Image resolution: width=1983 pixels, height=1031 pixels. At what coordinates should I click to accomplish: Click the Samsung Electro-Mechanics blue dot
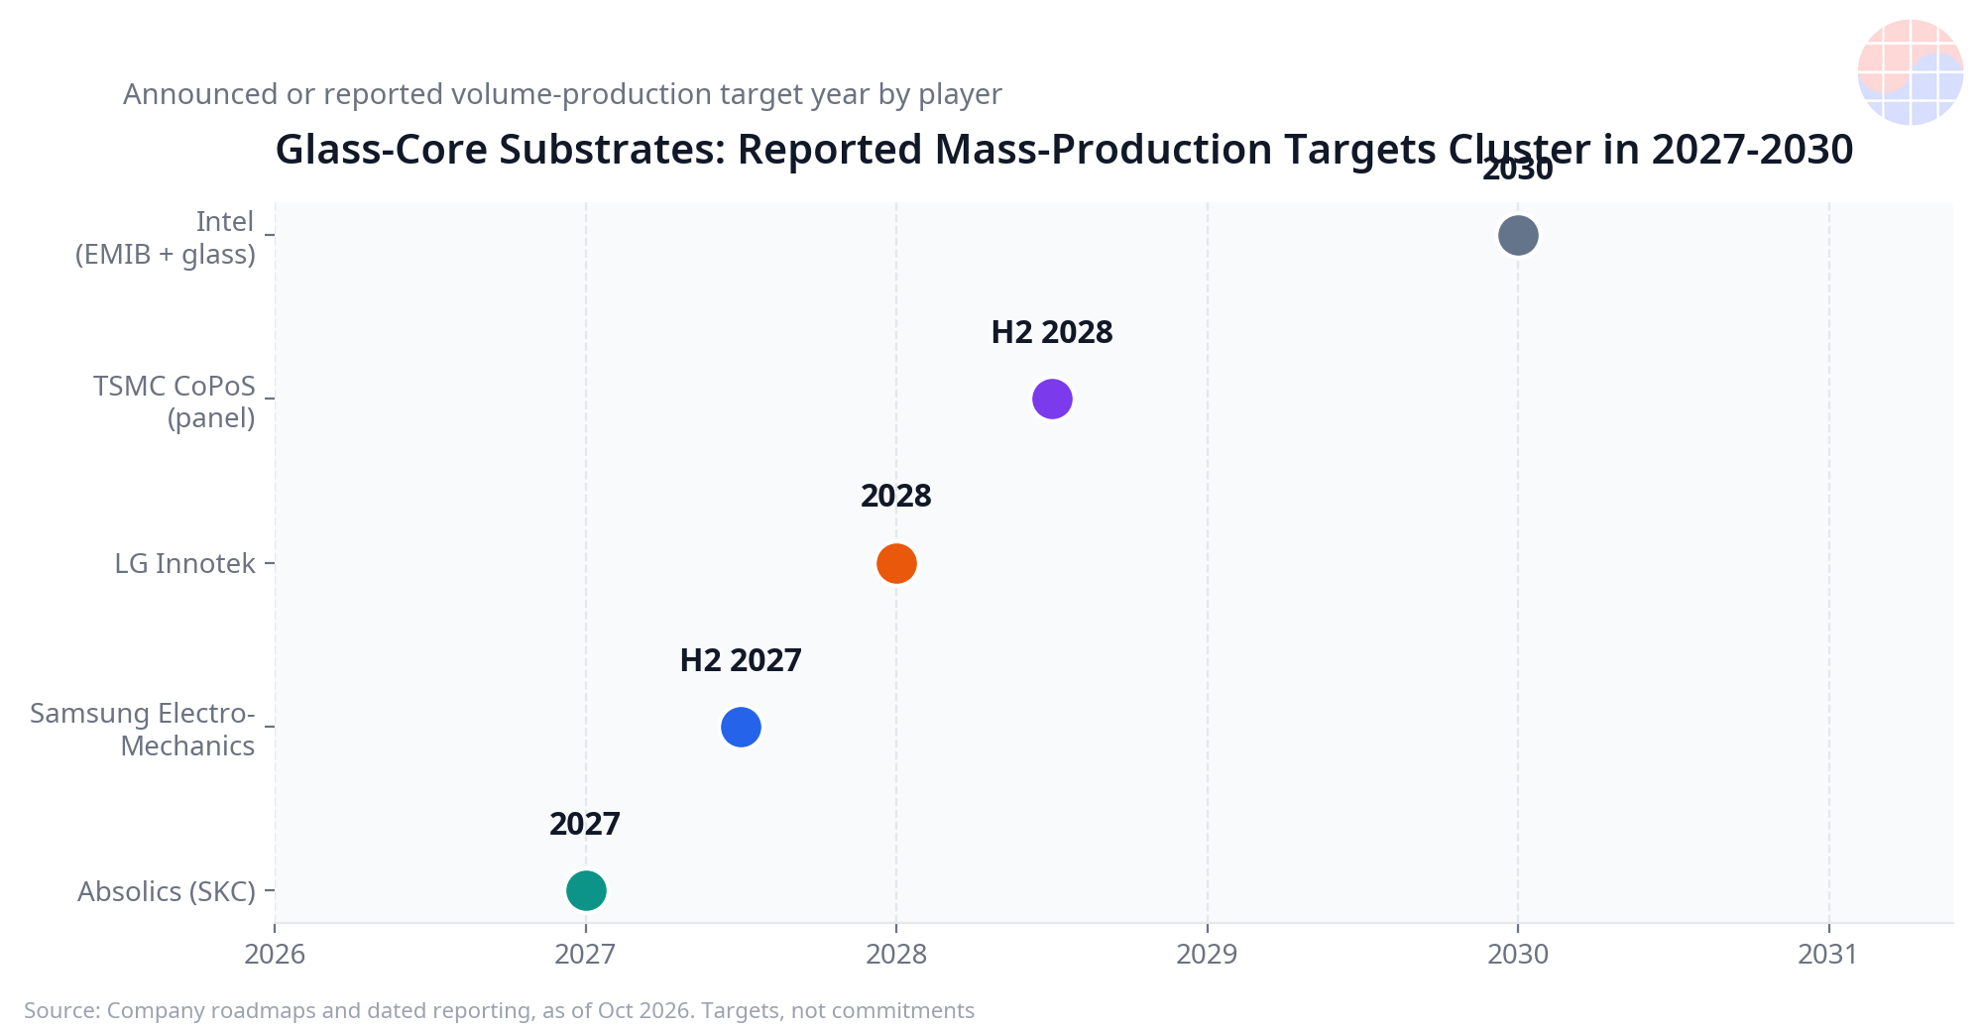741,727
